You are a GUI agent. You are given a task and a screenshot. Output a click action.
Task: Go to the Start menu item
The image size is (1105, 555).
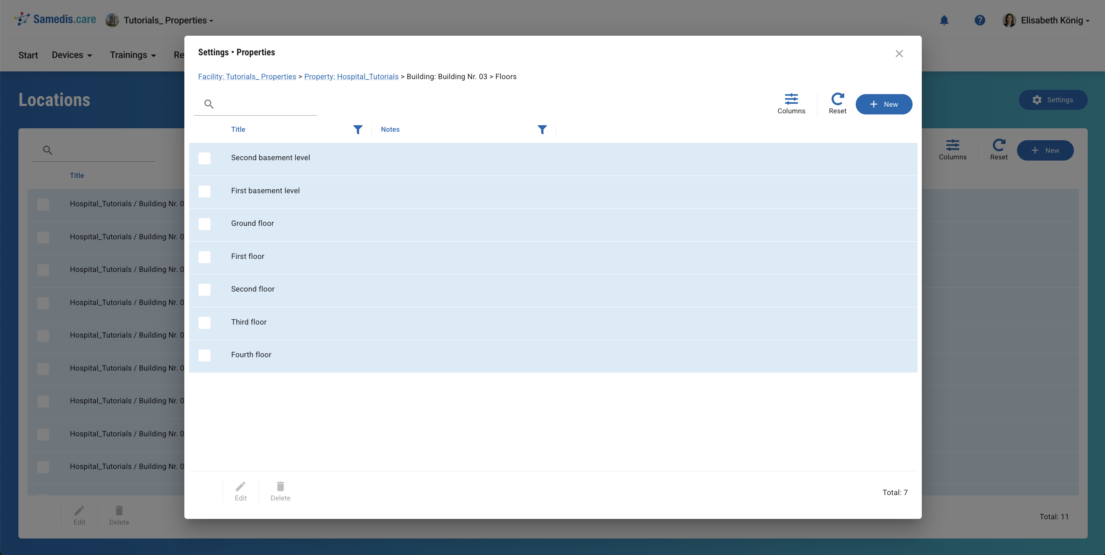pyautogui.click(x=28, y=55)
